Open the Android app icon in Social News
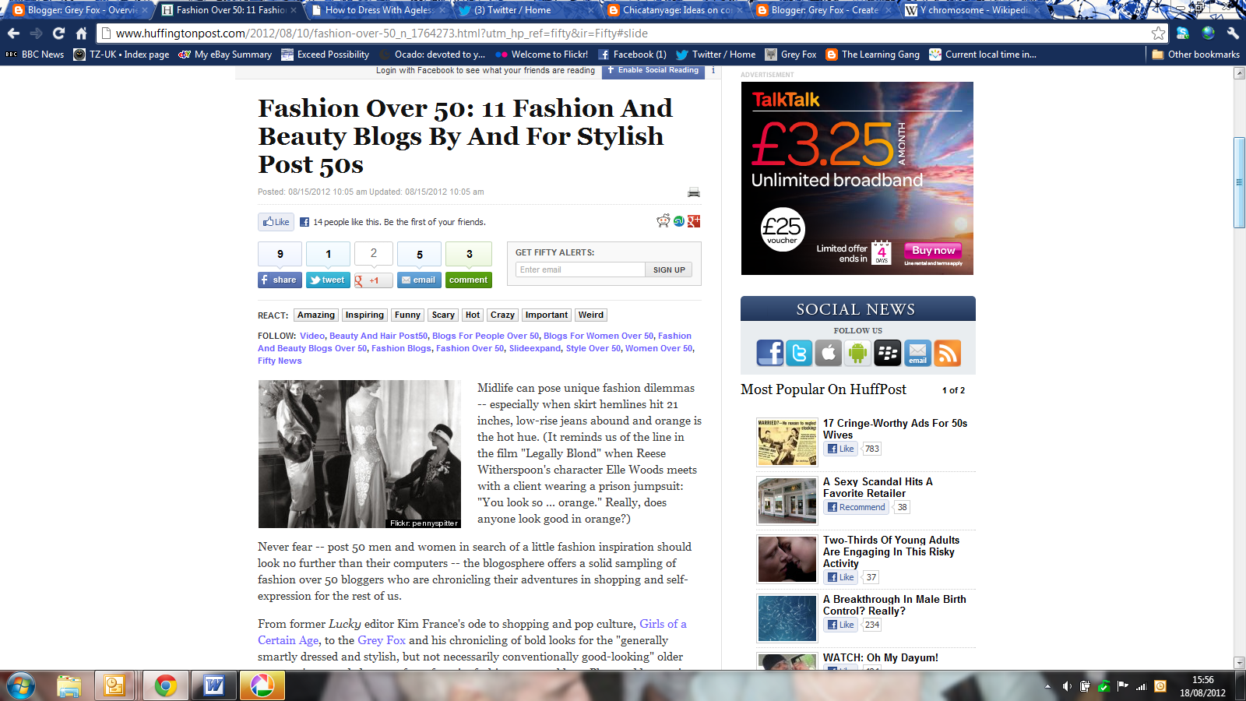 click(x=858, y=353)
